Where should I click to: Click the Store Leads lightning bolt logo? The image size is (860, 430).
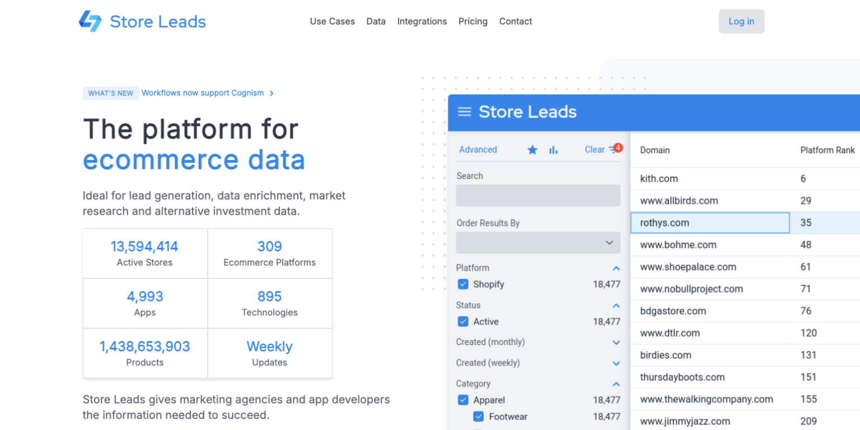click(x=91, y=21)
